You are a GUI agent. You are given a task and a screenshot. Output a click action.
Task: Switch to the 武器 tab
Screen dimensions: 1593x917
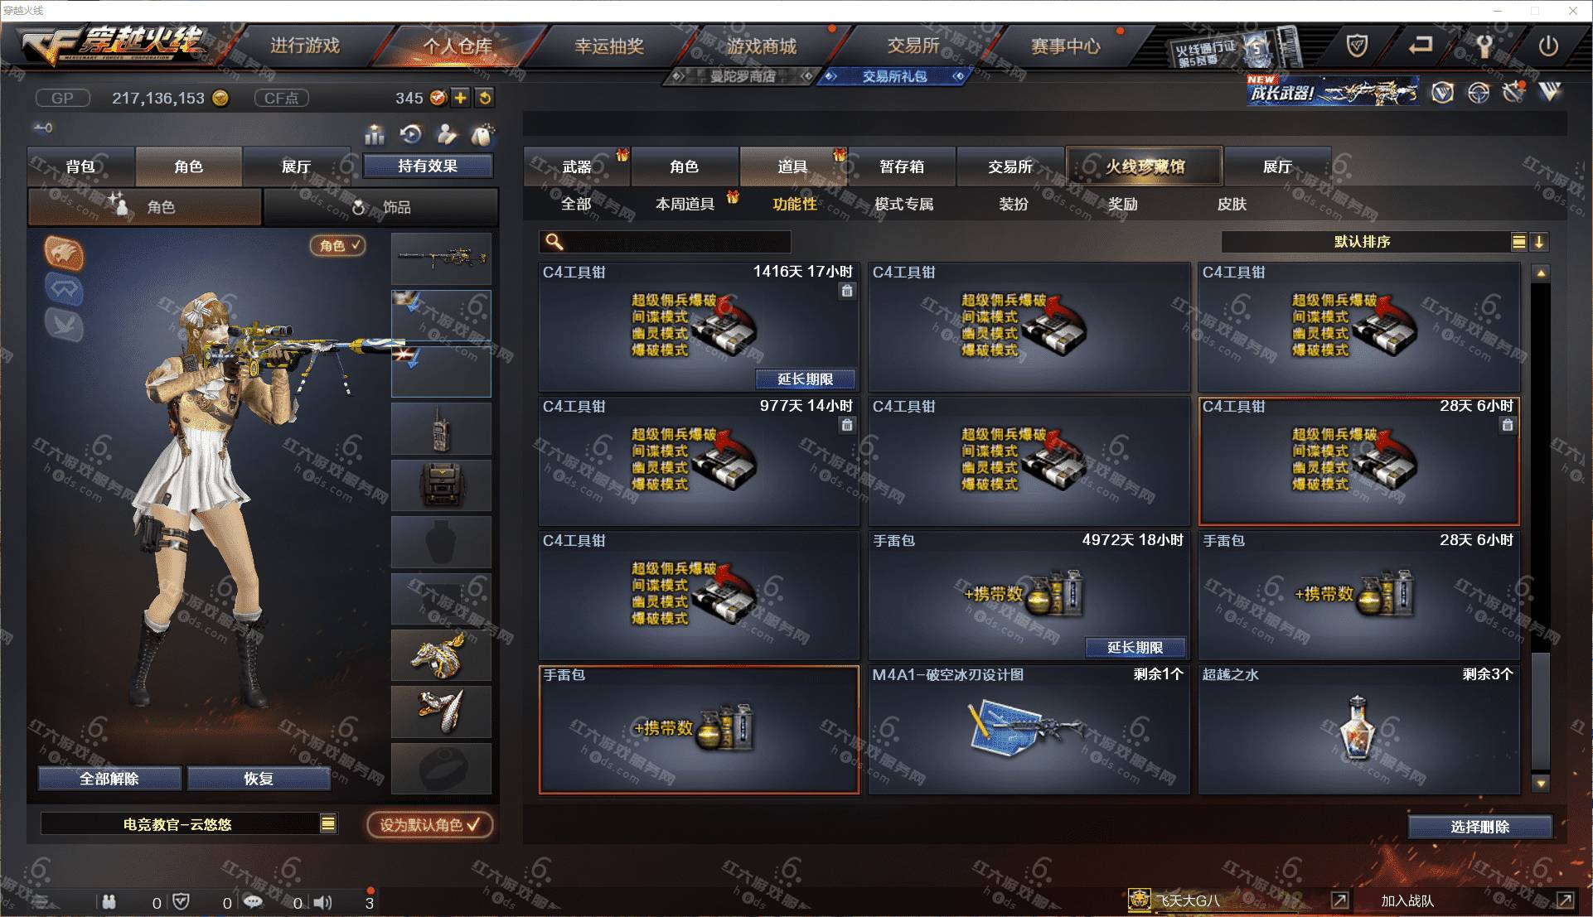[x=578, y=167]
